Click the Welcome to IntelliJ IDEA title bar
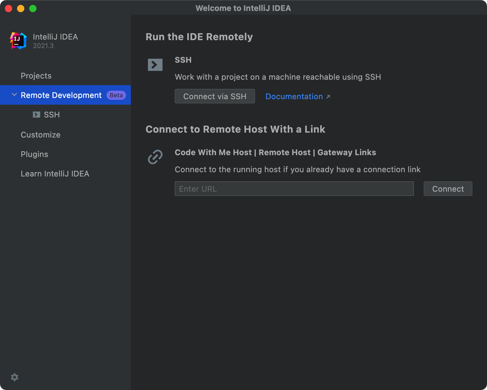The height and width of the screenshot is (390, 487). [243, 8]
